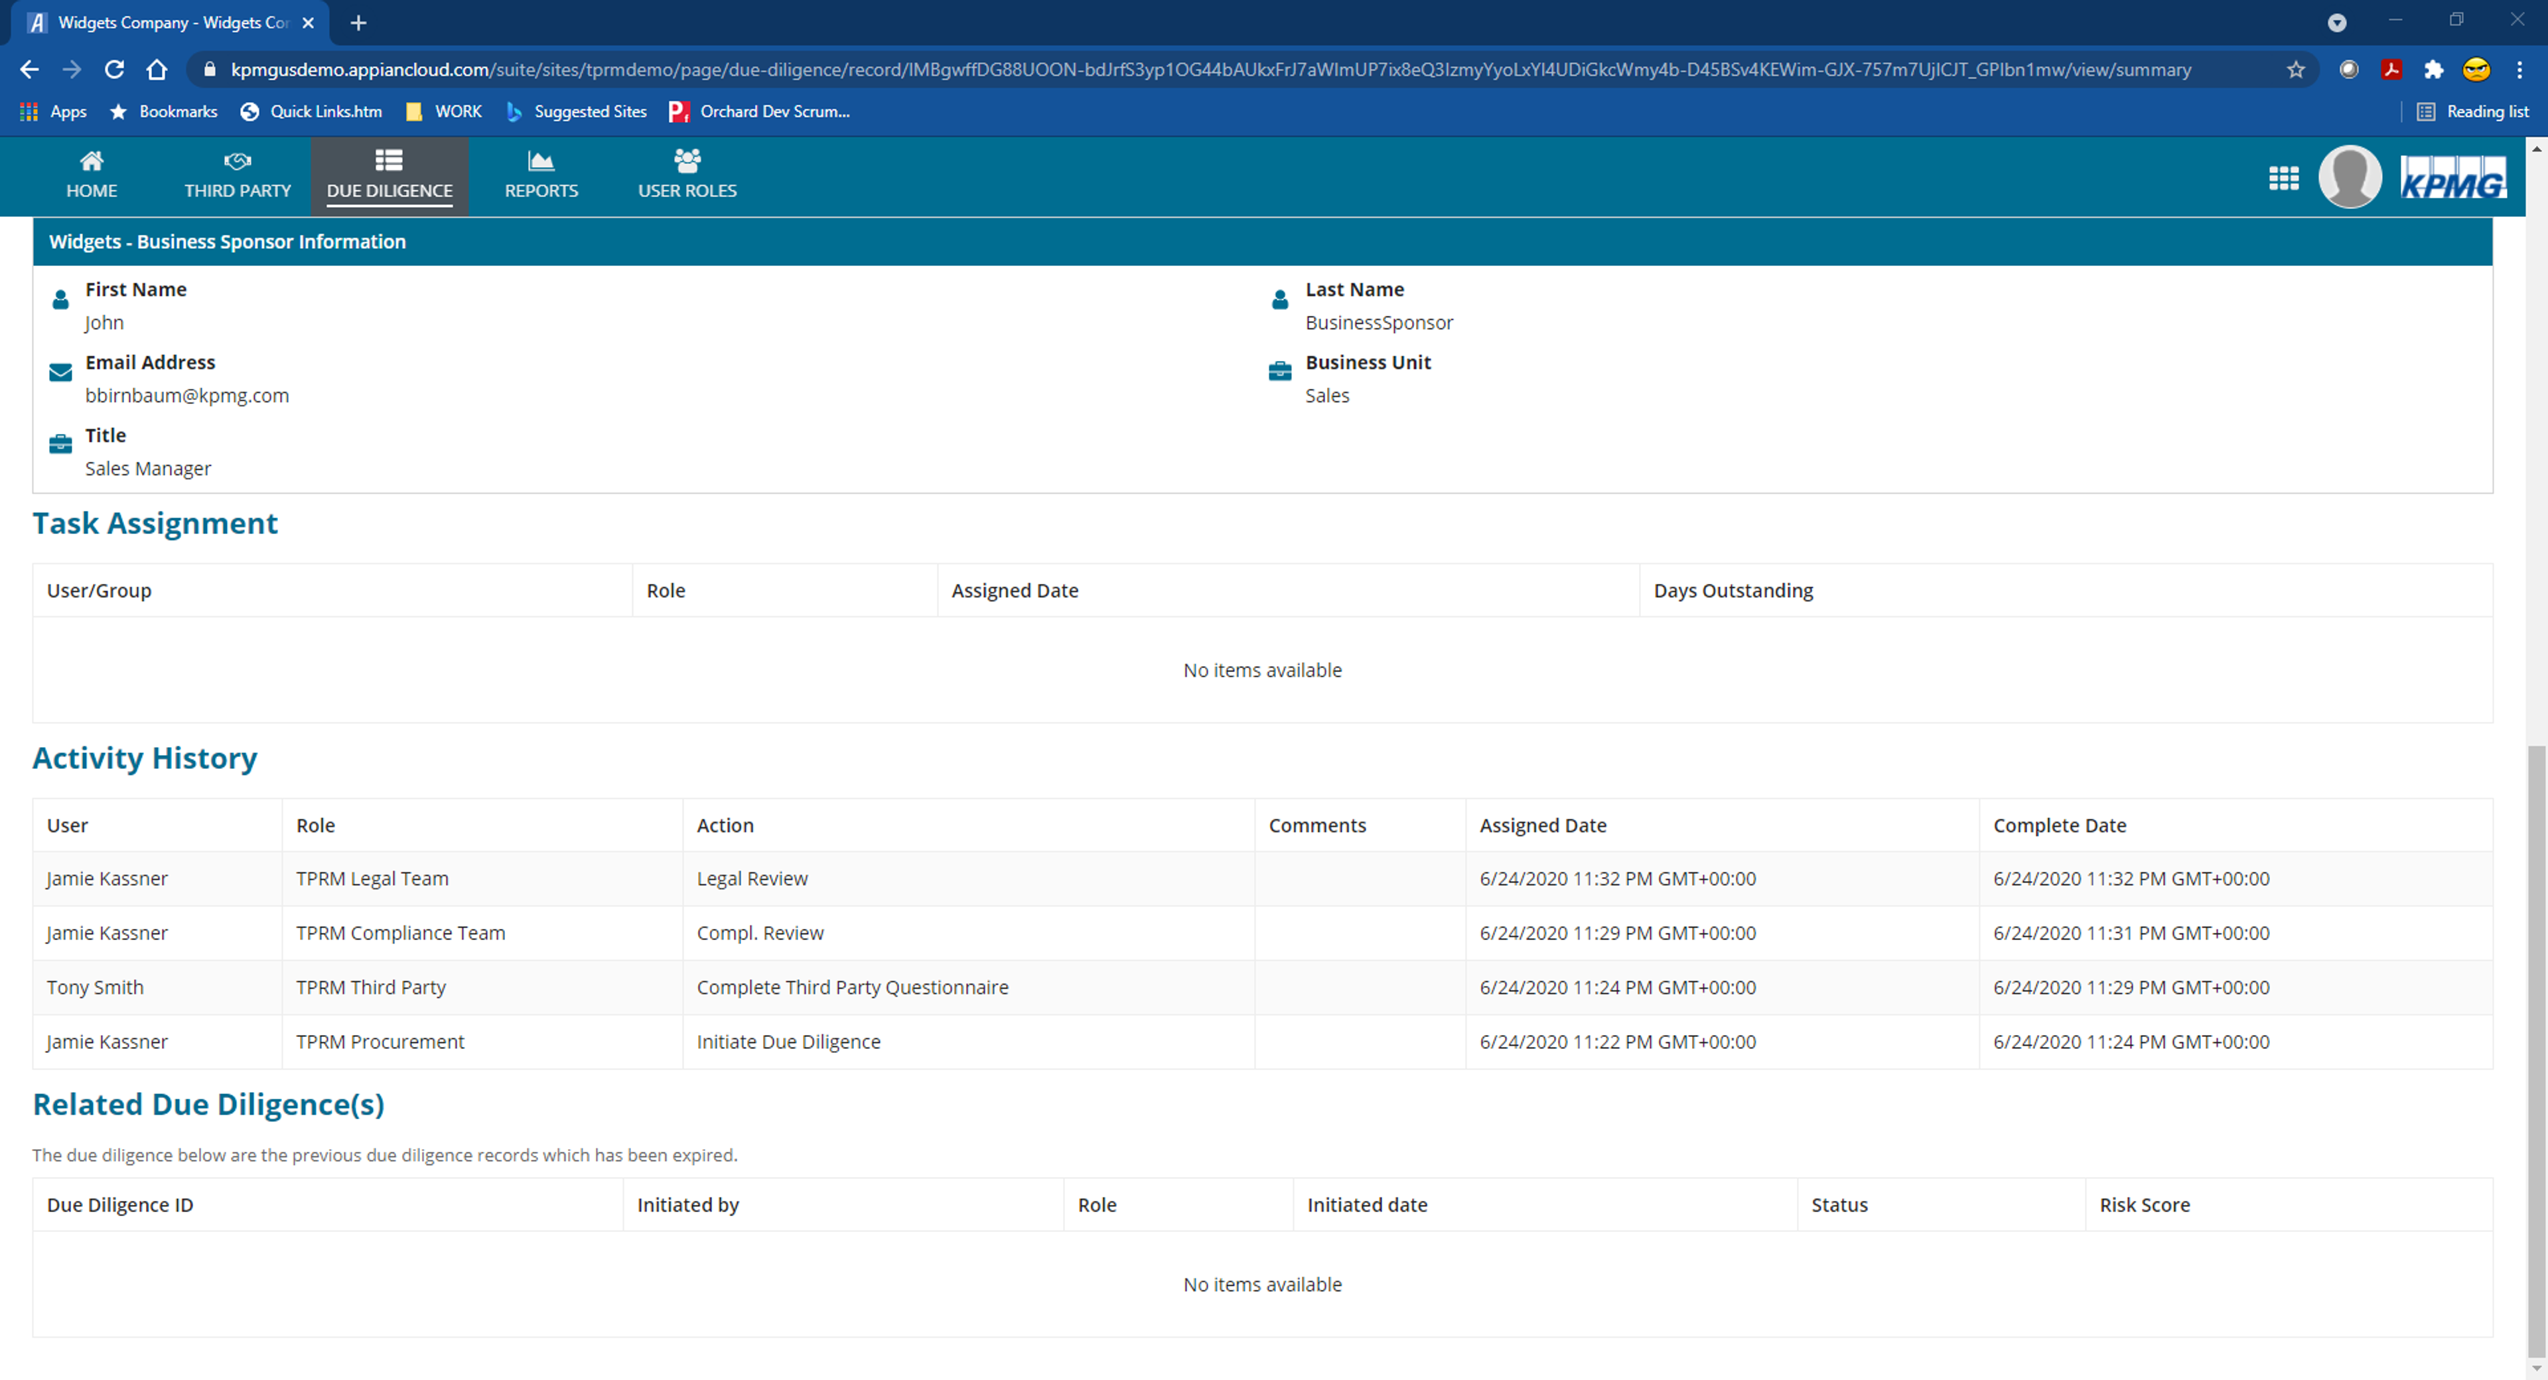Open the Appian apps grid menu
Image resolution: width=2548 pixels, height=1380 pixels.
click(2283, 178)
